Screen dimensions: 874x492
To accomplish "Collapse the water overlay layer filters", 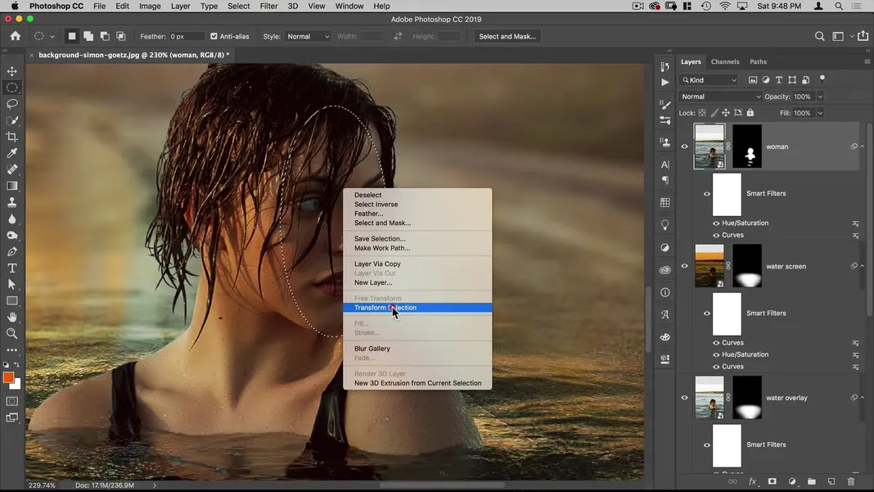I will coord(863,398).
